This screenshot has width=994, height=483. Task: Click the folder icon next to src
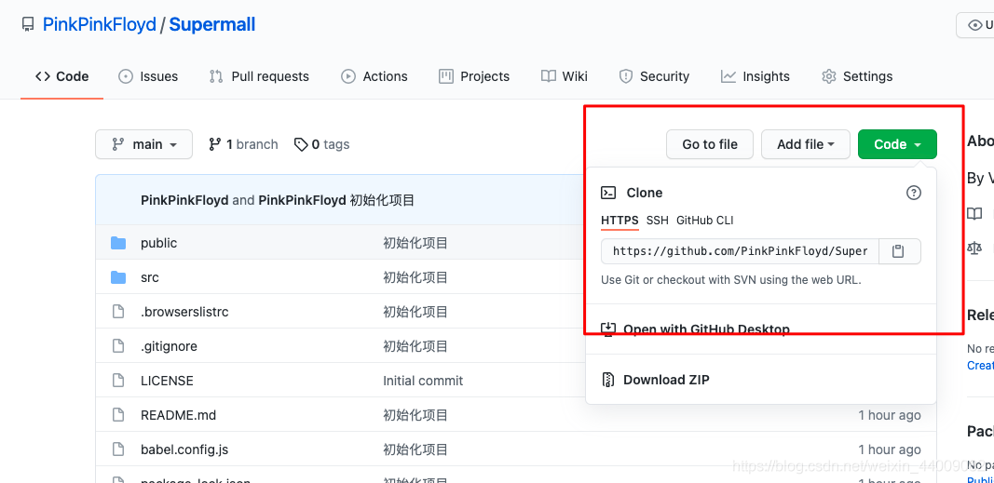pyautogui.click(x=118, y=277)
